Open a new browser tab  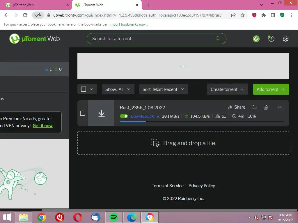pos(148,5)
